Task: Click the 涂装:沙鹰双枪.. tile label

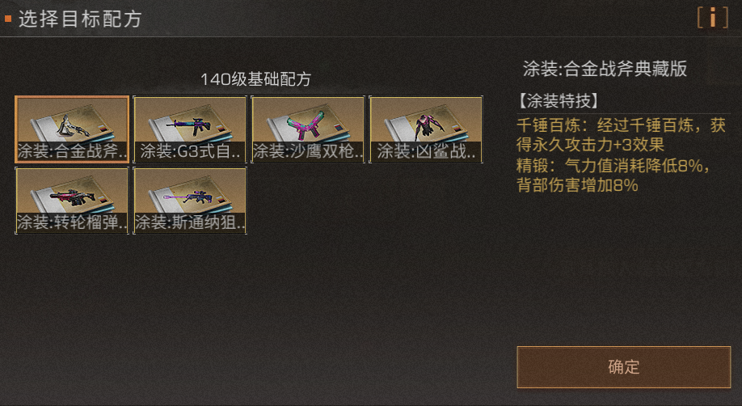Action: point(308,151)
